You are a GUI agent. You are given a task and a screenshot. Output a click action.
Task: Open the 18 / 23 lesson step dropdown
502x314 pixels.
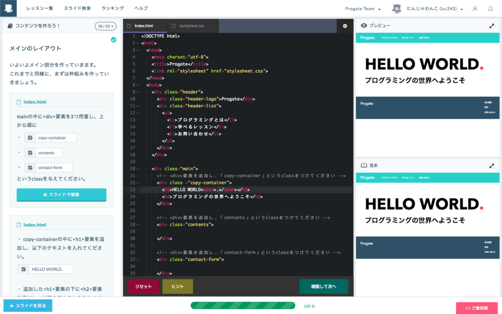105,26
